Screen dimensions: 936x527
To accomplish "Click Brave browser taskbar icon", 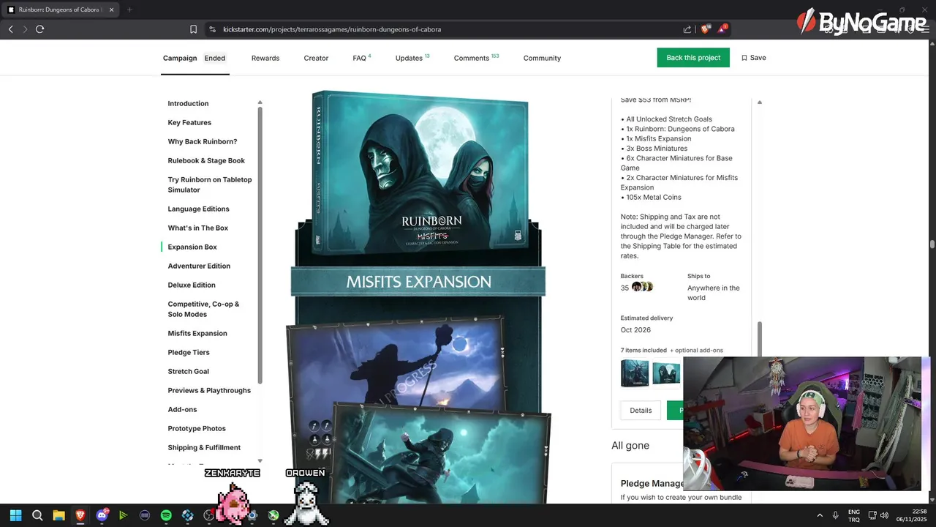I will pos(80,515).
